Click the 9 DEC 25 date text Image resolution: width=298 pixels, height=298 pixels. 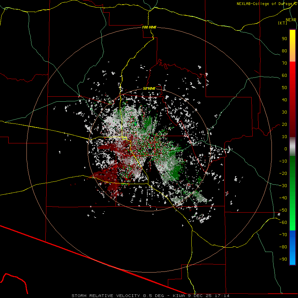pos(200,296)
